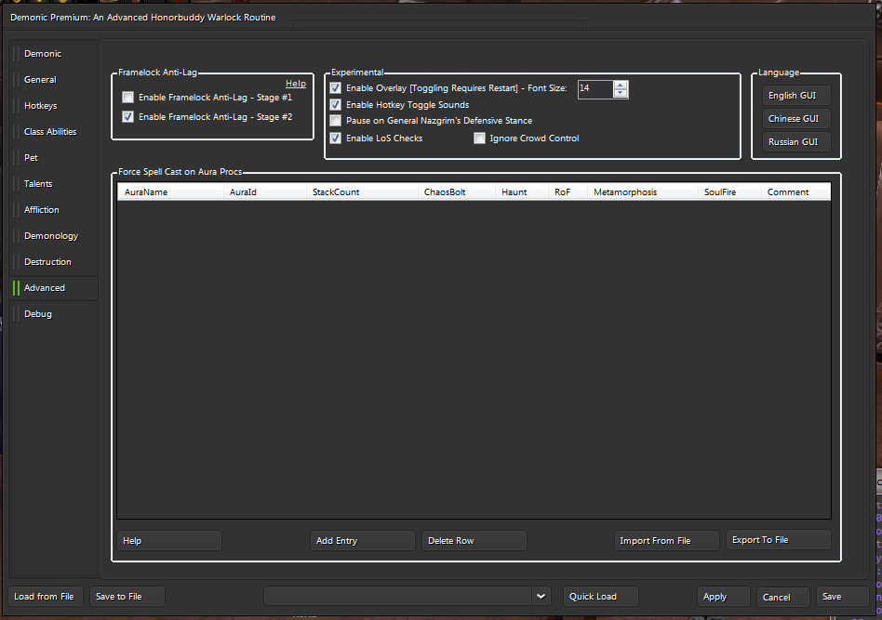Click Add Entry button
The image size is (882, 620).
coord(362,541)
